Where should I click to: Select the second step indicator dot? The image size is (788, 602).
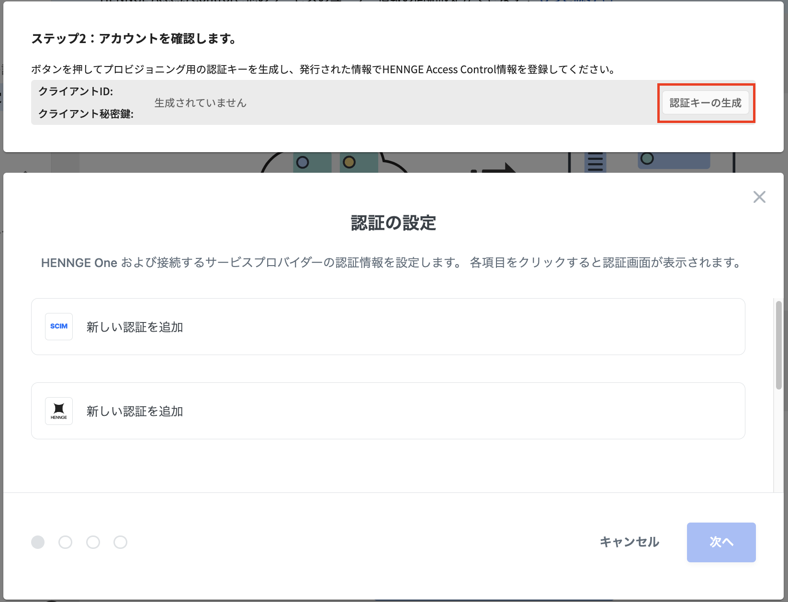(x=66, y=542)
